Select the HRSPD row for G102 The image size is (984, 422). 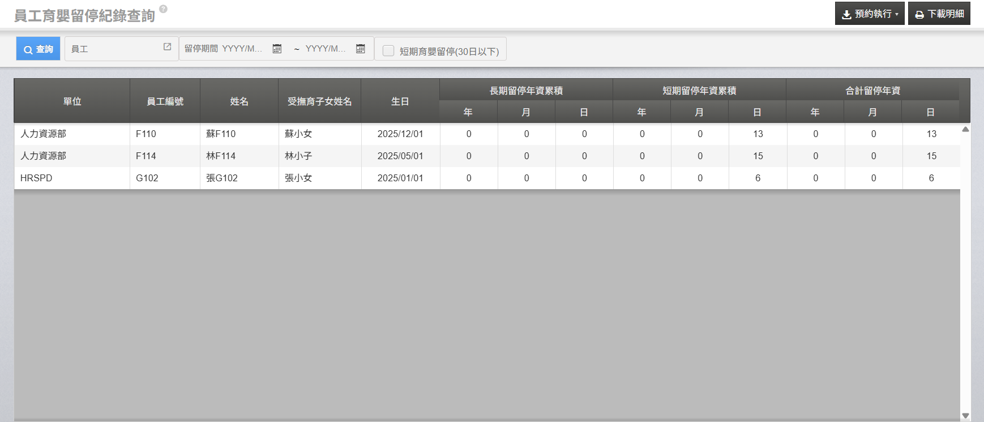[36, 178]
